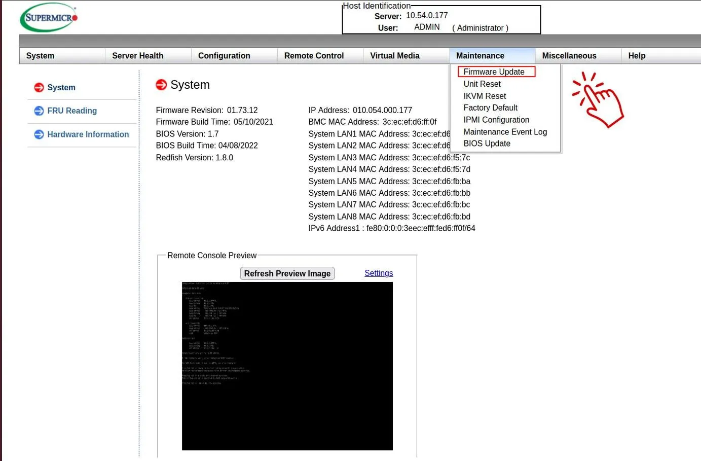The height and width of the screenshot is (461, 701).
Task: Open the Remote Control menu
Action: click(314, 56)
